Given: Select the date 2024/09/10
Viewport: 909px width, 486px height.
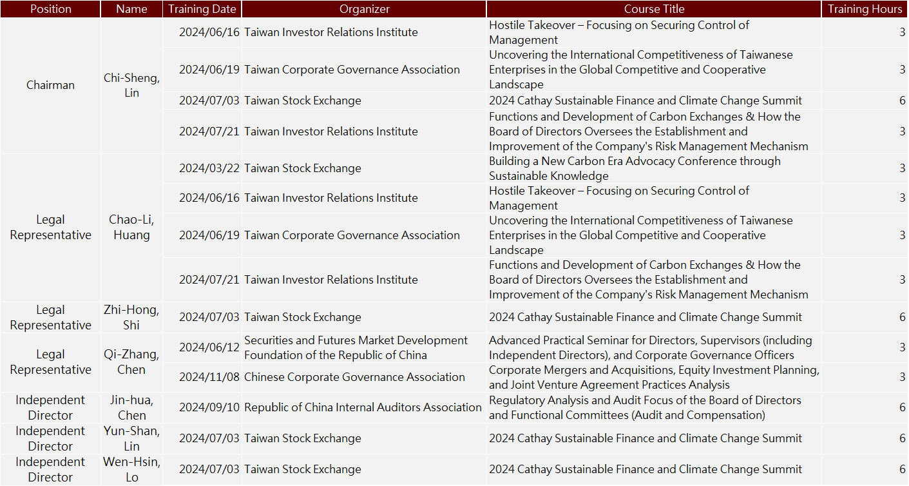Looking at the screenshot, I should pyautogui.click(x=209, y=407).
